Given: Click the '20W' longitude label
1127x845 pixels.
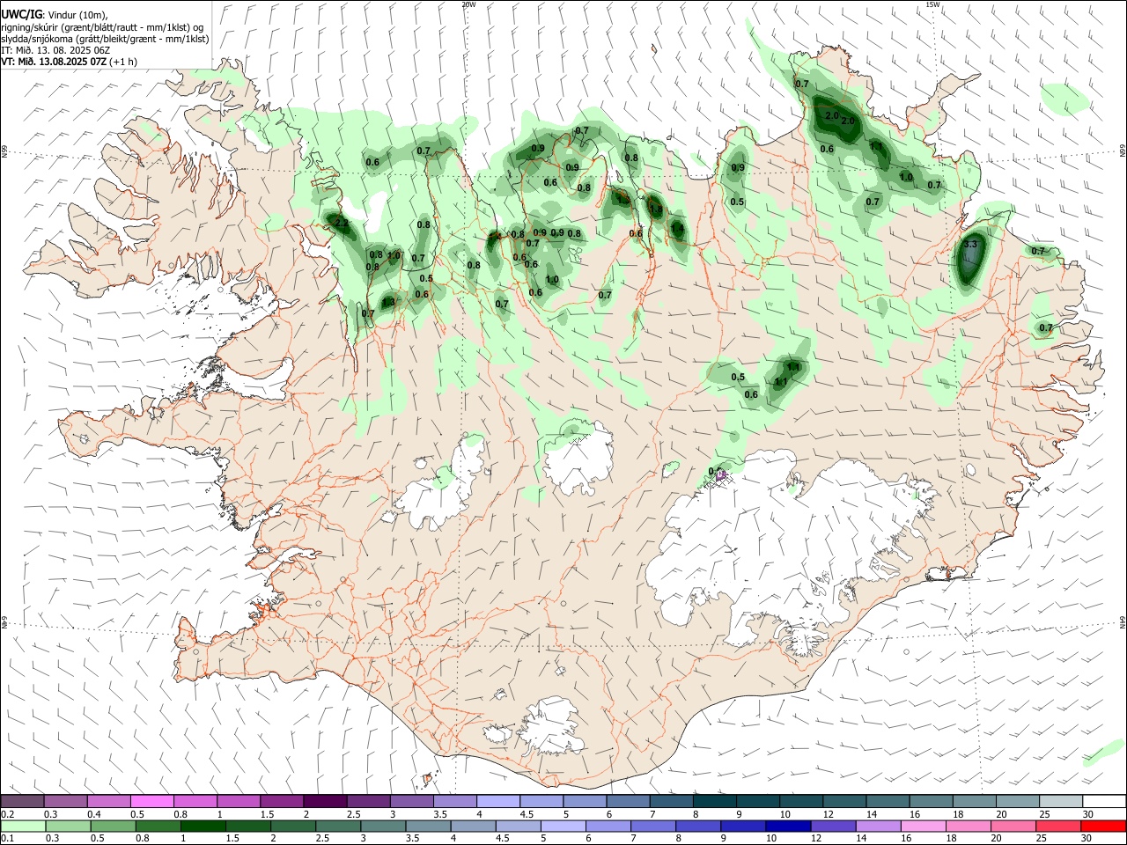Looking at the screenshot, I should (x=468, y=4).
